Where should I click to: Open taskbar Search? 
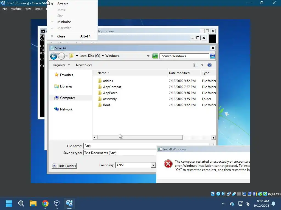click(x=21, y=203)
